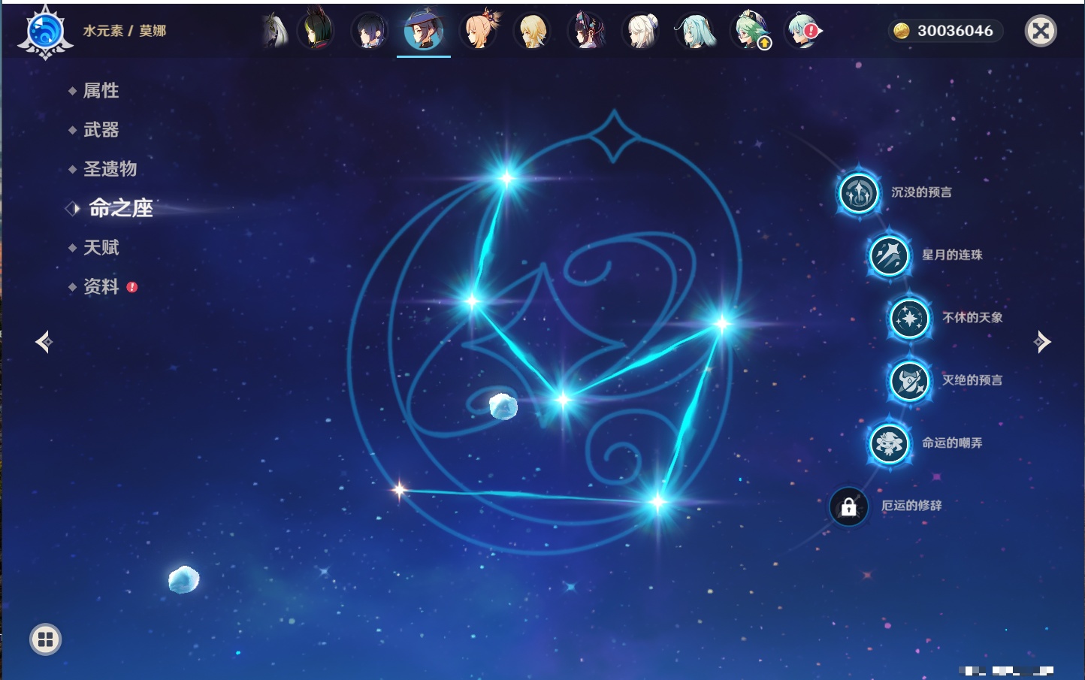This screenshot has width=1085, height=680.
Task: Click the 不休的天象 label text
Action: (972, 317)
